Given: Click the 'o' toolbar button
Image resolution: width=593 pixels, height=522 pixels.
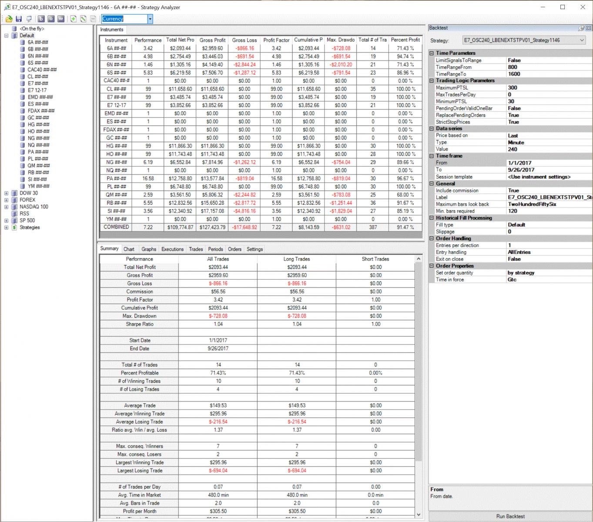Looking at the screenshot, I should point(51,19).
